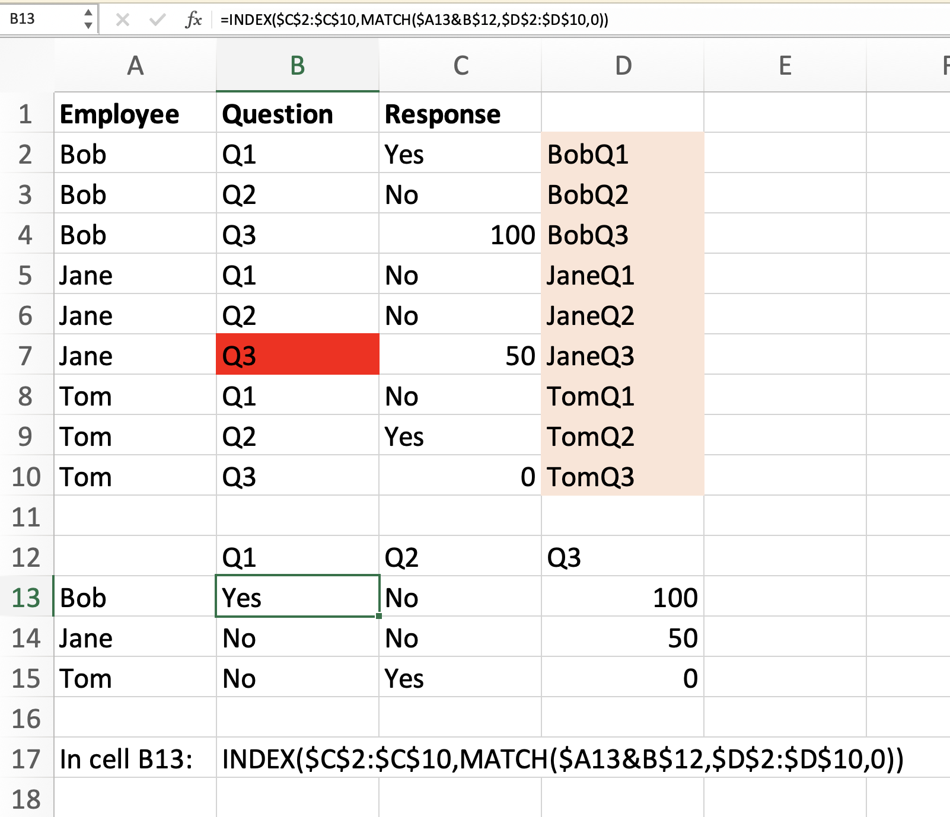Image resolution: width=950 pixels, height=817 pixels.
Task: Click the fill handle of cell B13
Action: [378, 616]
